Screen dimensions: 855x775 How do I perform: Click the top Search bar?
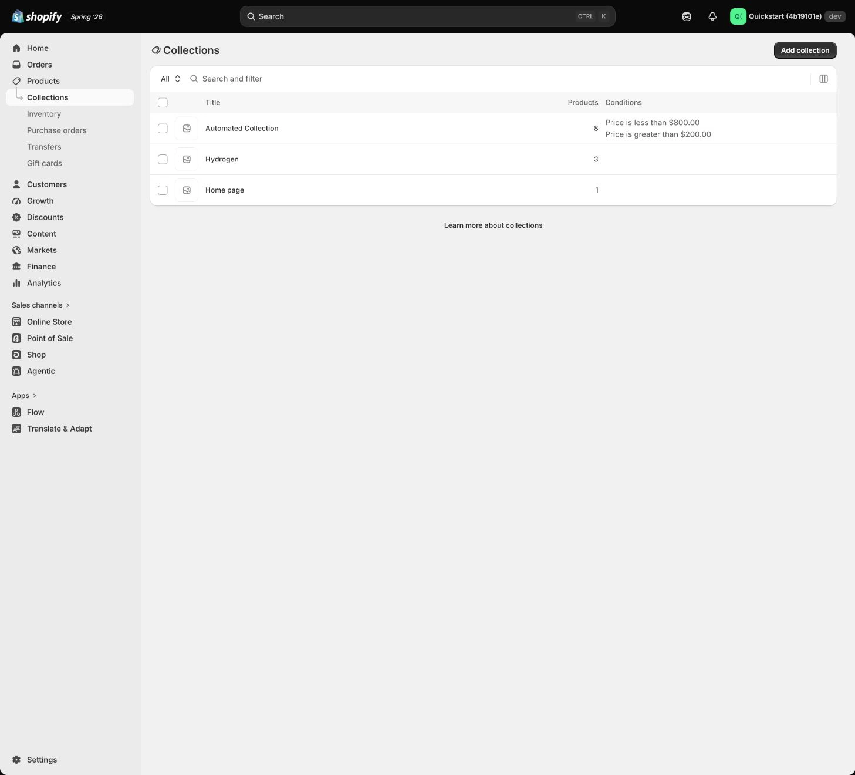[427, 16]
